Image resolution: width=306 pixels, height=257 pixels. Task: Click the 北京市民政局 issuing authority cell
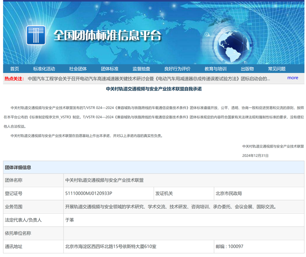point(229,193)
